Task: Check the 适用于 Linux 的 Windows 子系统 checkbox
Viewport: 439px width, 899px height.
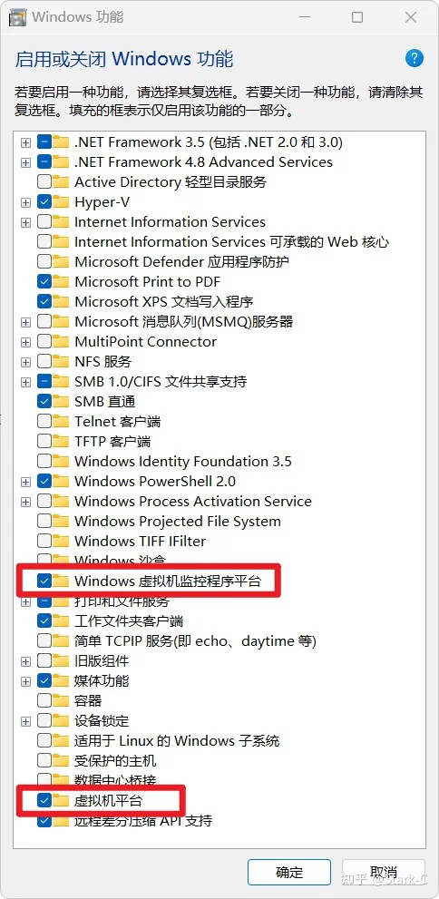Action: pyautogui.click(x=44, y=740)
